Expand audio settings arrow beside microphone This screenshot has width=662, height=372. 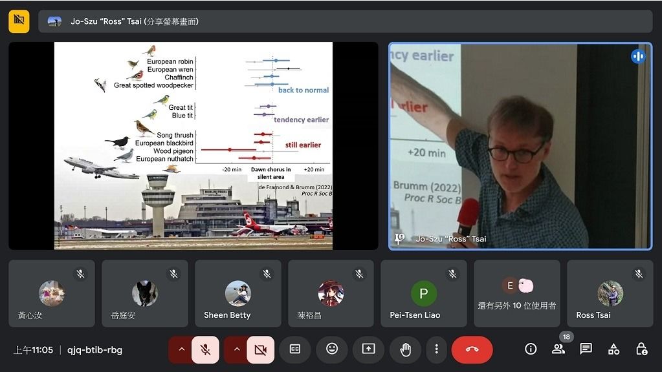[x=182, y=349]
